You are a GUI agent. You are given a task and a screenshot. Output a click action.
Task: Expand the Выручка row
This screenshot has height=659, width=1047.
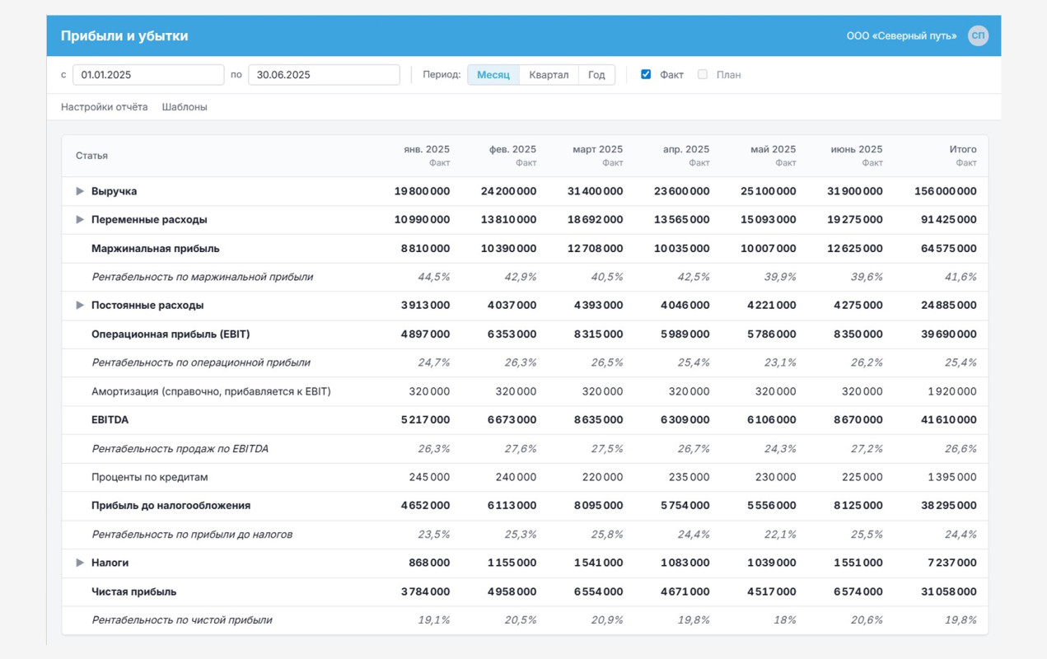[x=80, y=191]
